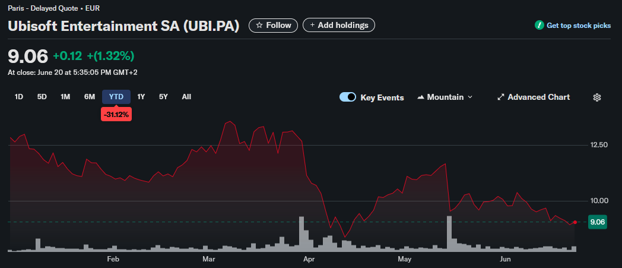Click the May x-axis label
The width and height of the screenshot is (622, 268).
point(404,260)
